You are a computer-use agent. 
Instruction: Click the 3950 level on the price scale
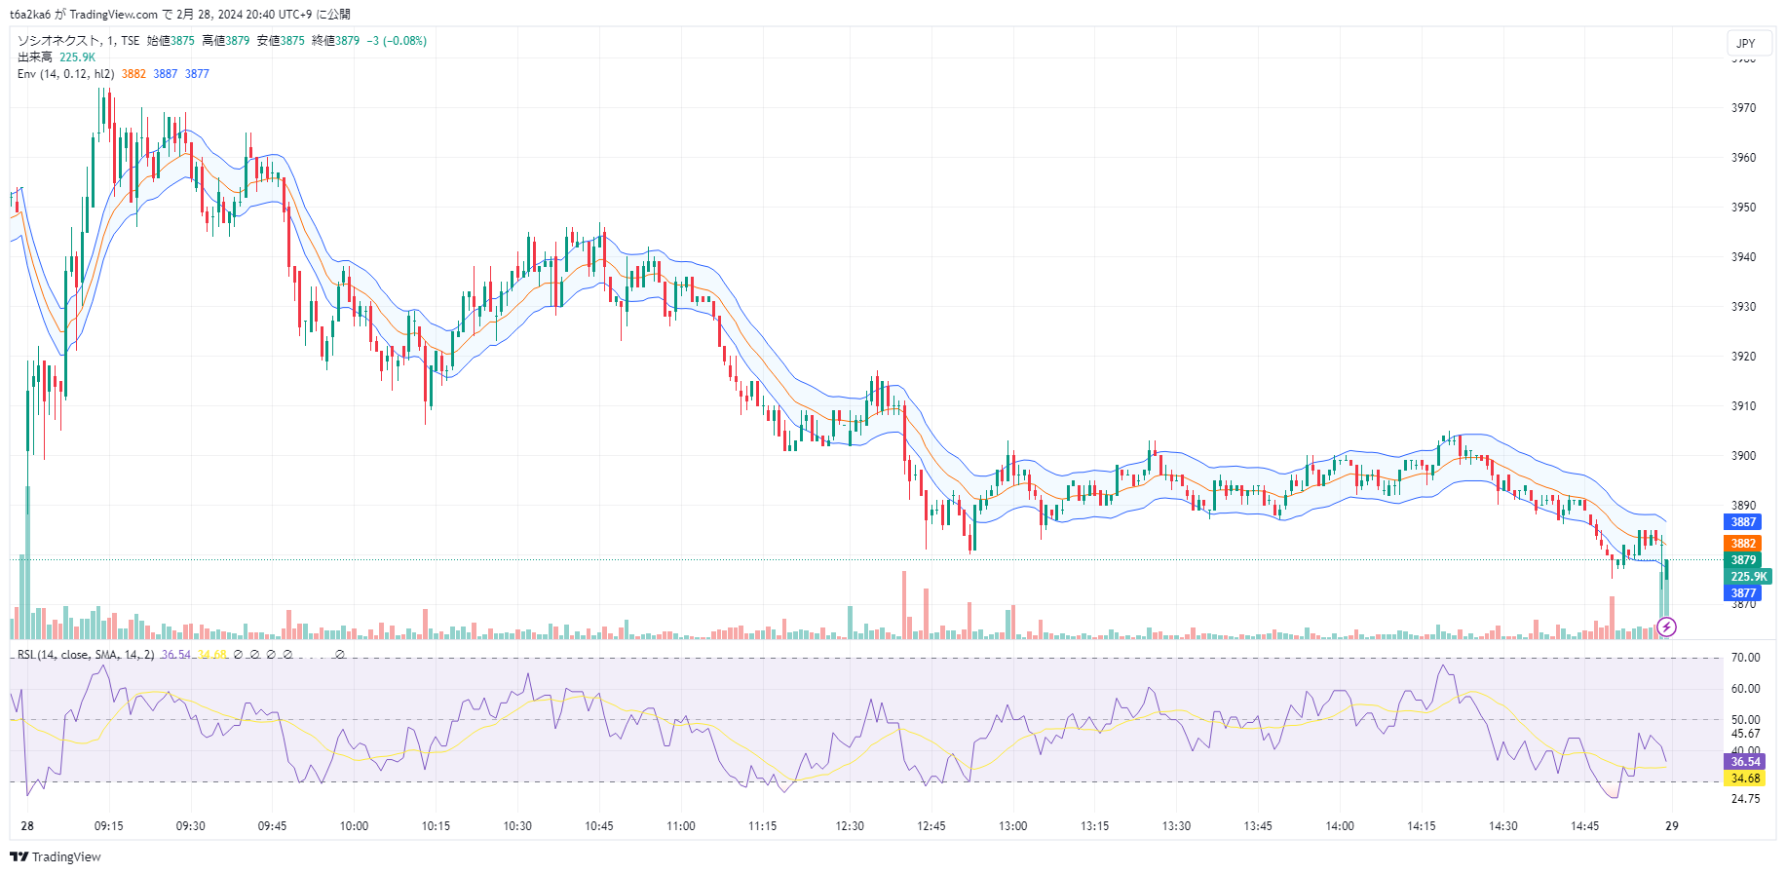pos(1743,208)
